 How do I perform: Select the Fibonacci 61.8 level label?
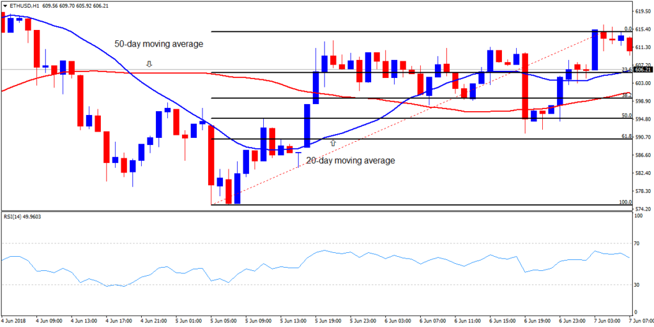(x=626, y=136)
